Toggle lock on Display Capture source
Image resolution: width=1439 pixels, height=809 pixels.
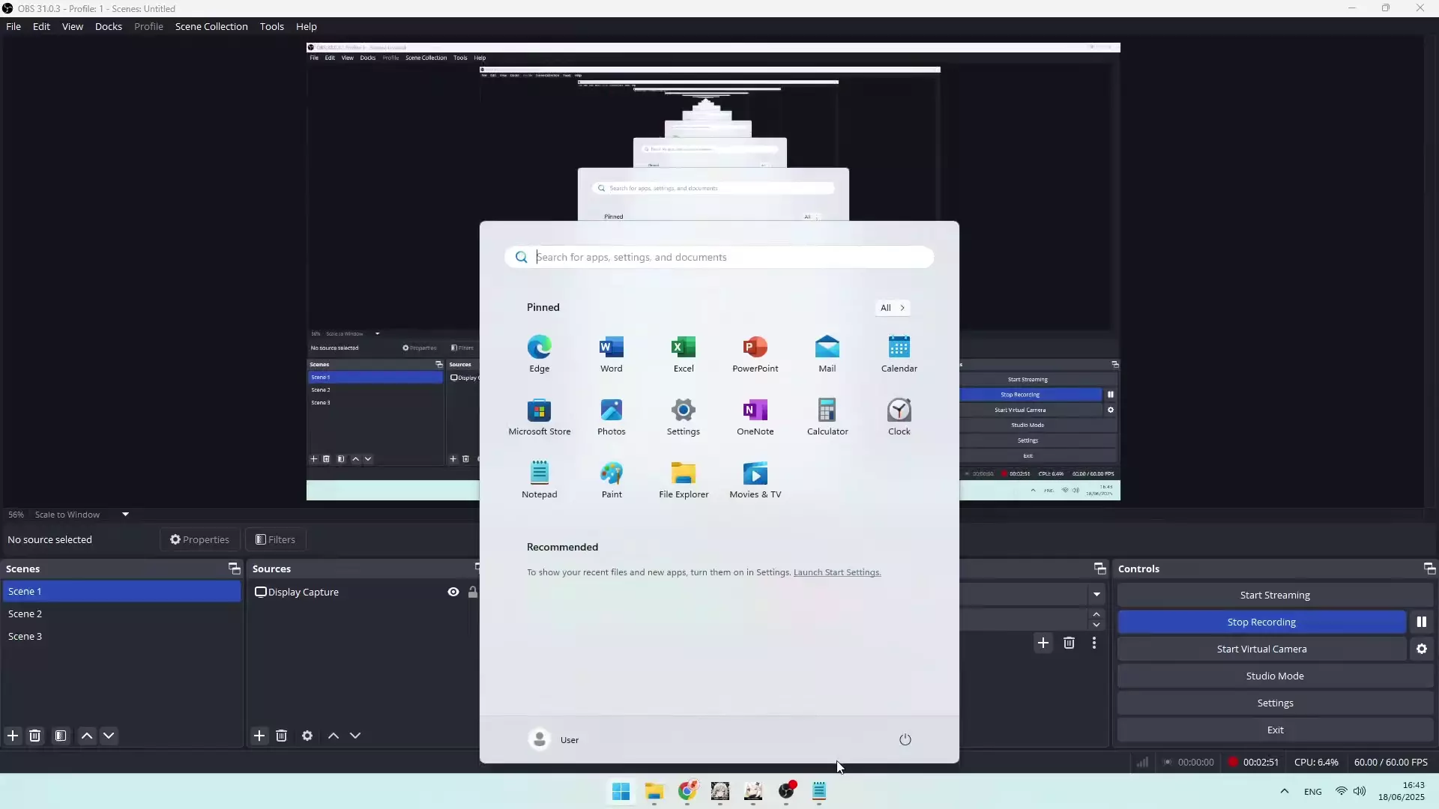coord(473,592)
